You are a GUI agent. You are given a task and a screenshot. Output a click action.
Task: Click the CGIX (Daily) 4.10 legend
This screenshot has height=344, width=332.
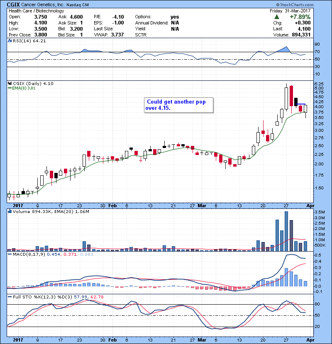click(33, 83)
